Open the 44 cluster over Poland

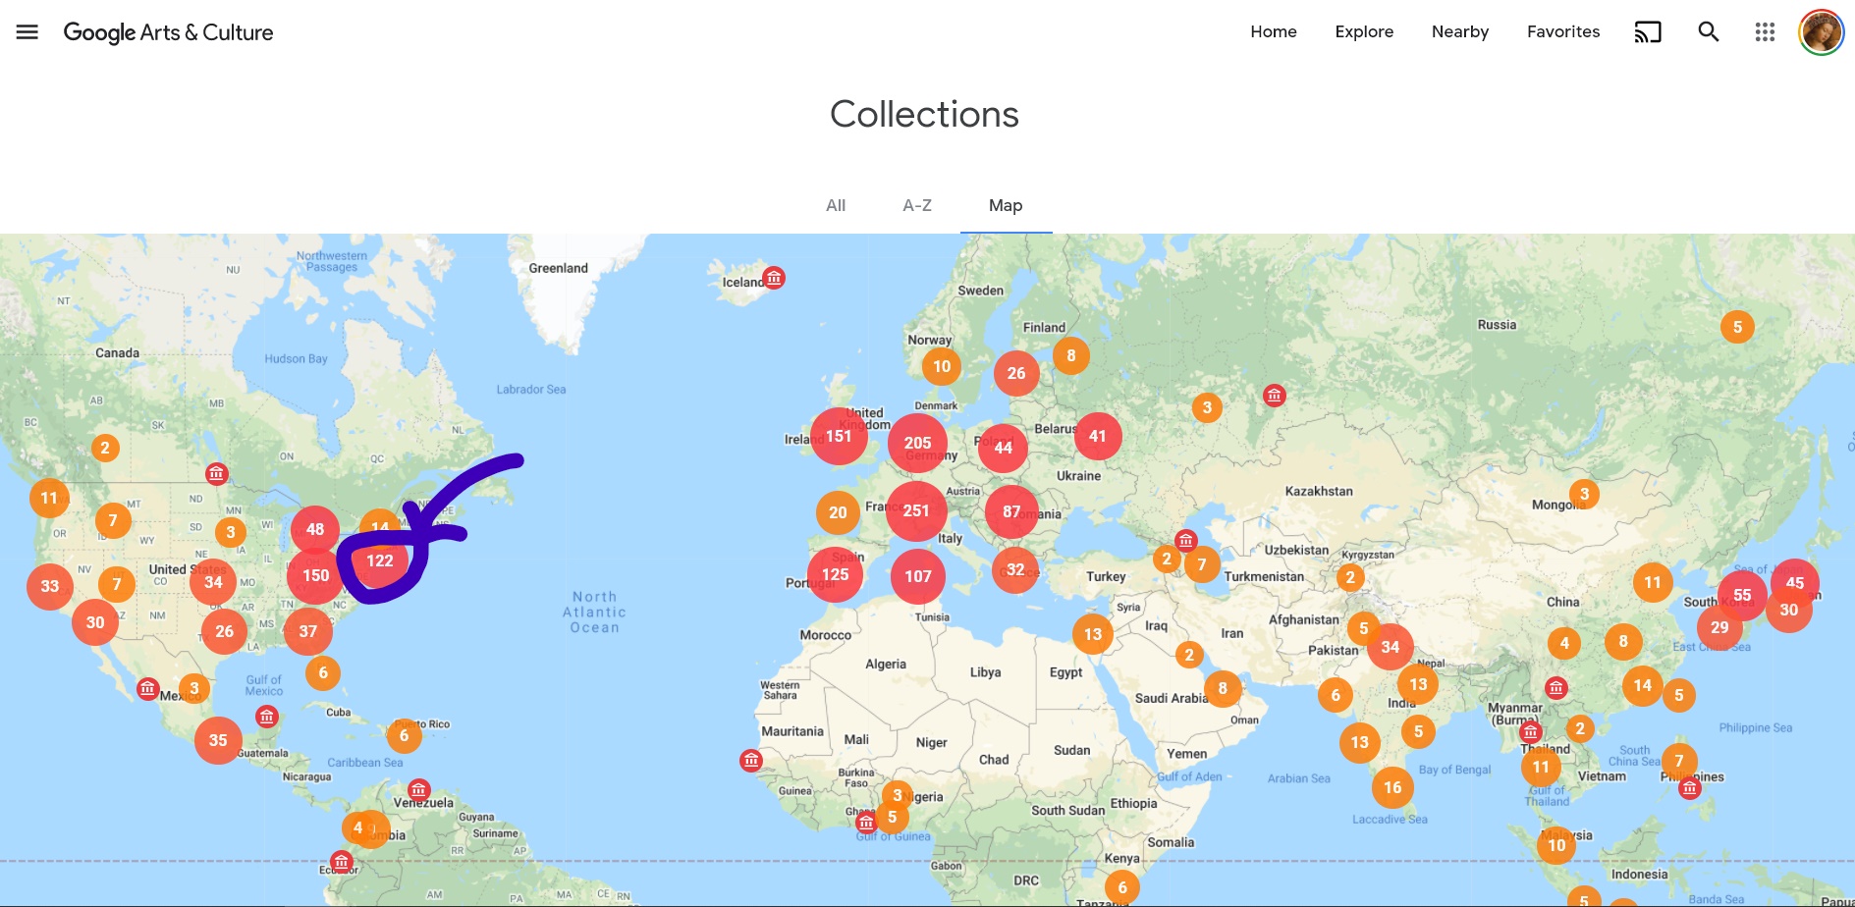tap(1004, 448)
